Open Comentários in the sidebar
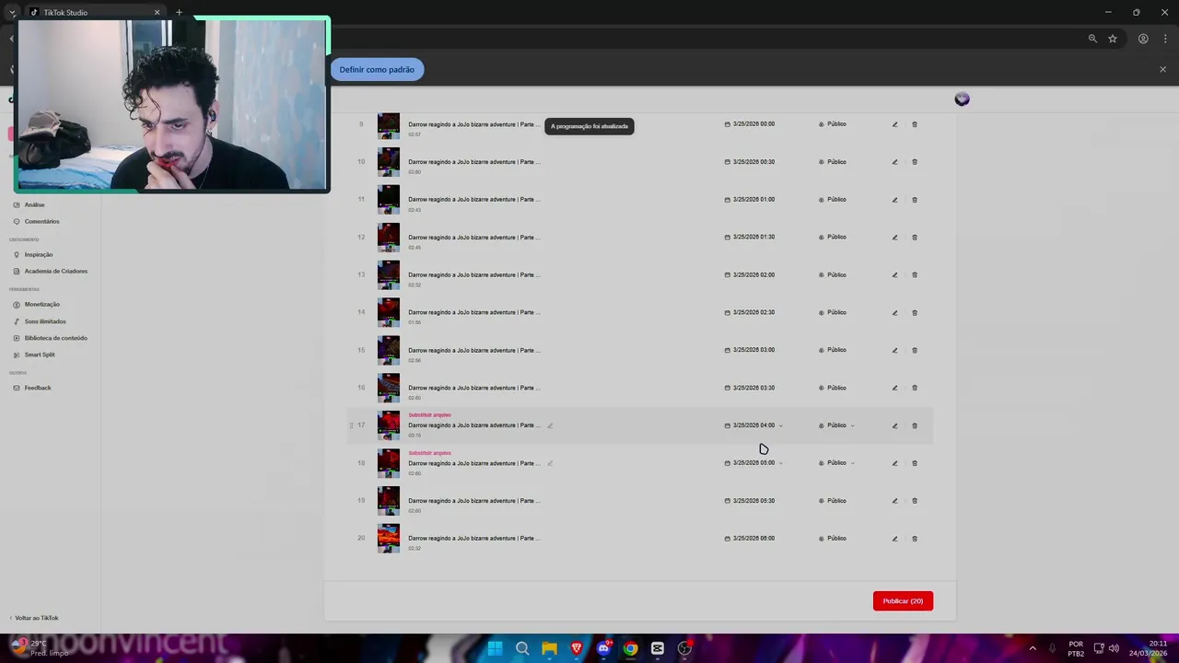 41,221
